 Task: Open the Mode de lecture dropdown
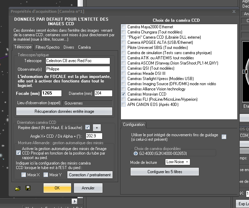pos(178,162)
